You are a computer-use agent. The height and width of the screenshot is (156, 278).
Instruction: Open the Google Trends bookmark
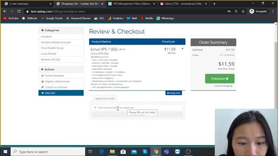click(x=52, y=18)
